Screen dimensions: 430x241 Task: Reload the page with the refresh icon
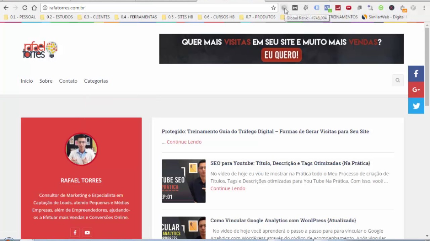(x=25, y=8)
